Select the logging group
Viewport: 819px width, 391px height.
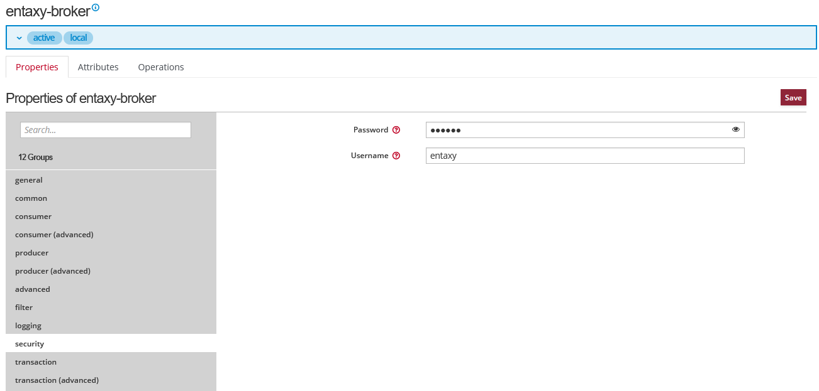(x=28, y=326)
